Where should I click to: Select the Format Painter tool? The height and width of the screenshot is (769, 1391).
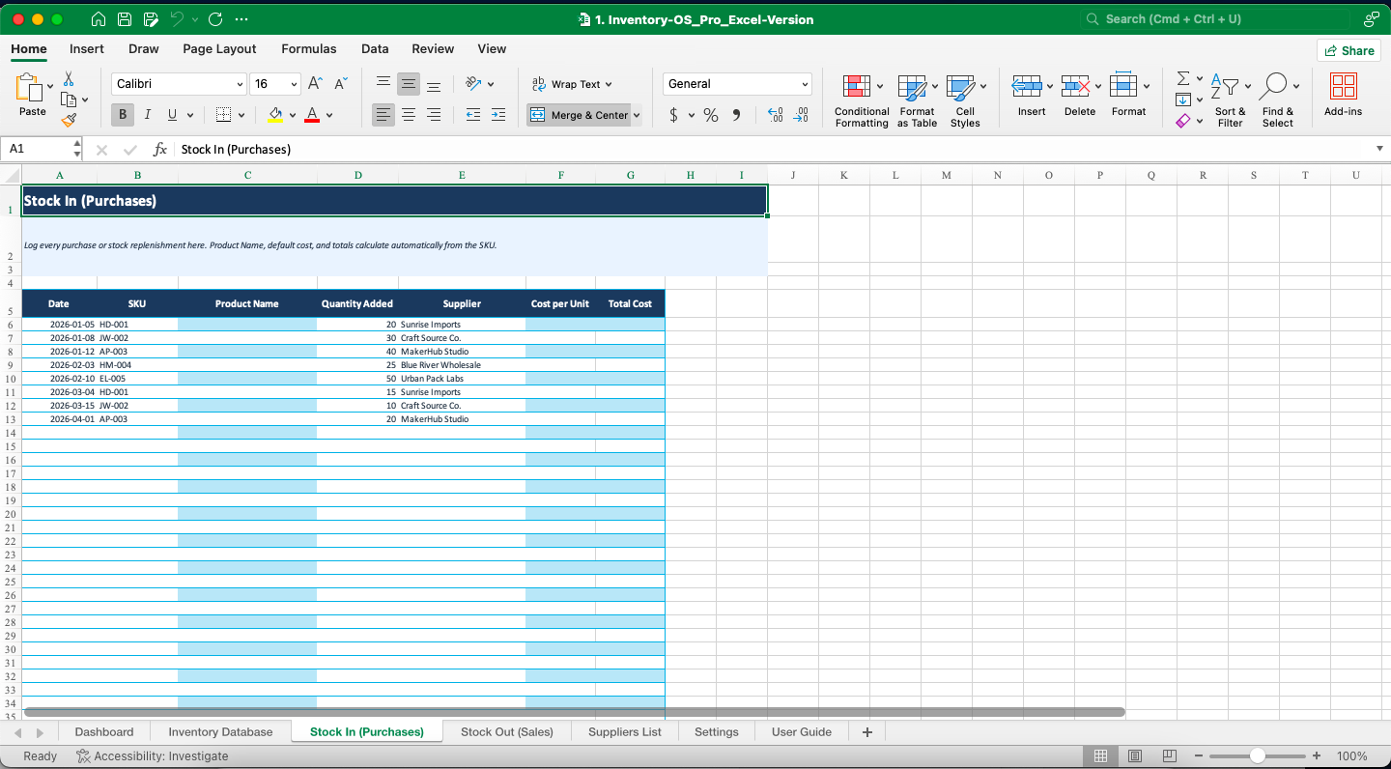[69, 120]
